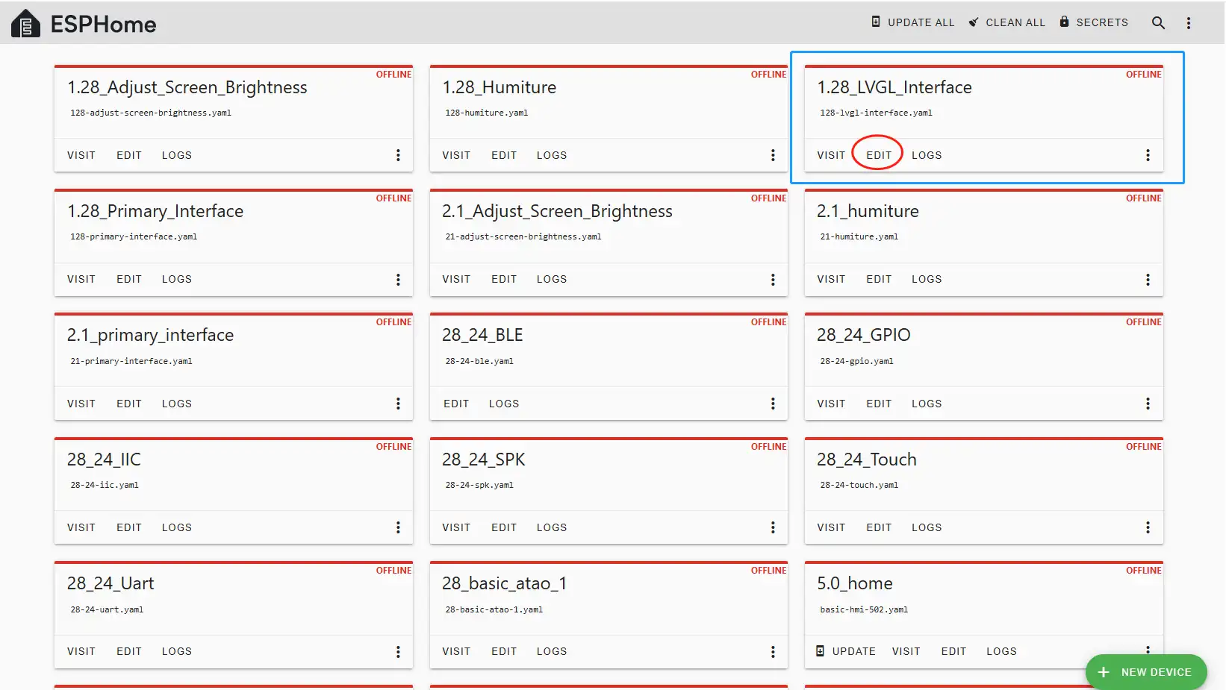Click the 1.28_Primary_Interface card title

point(155,211)
